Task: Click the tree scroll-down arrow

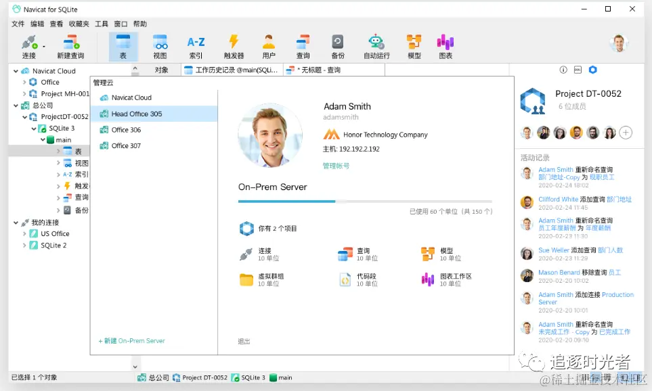Action: coord(135,367)
